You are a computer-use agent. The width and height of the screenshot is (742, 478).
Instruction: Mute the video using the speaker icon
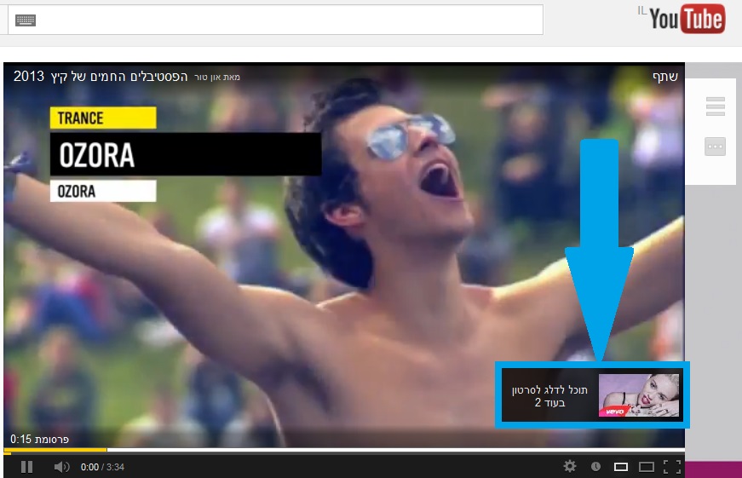61,467
